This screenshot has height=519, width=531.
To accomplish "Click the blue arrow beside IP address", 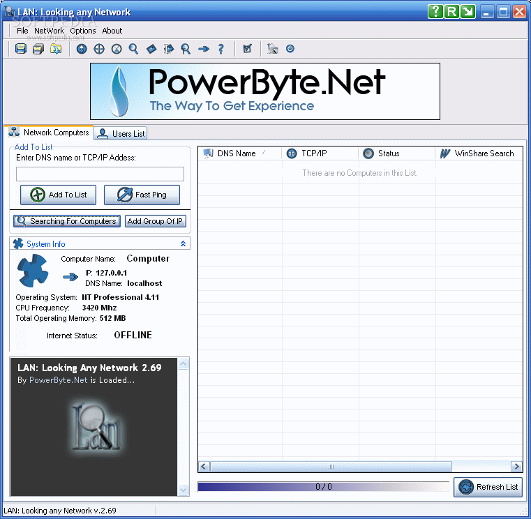I will tap(70, 277).
